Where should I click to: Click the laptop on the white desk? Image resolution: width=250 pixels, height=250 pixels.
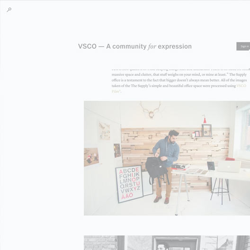[229, 166]
